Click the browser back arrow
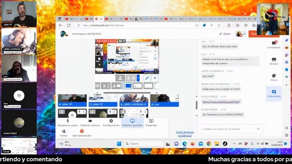Screen dimensions: 292x164 (x=61, y=26)
